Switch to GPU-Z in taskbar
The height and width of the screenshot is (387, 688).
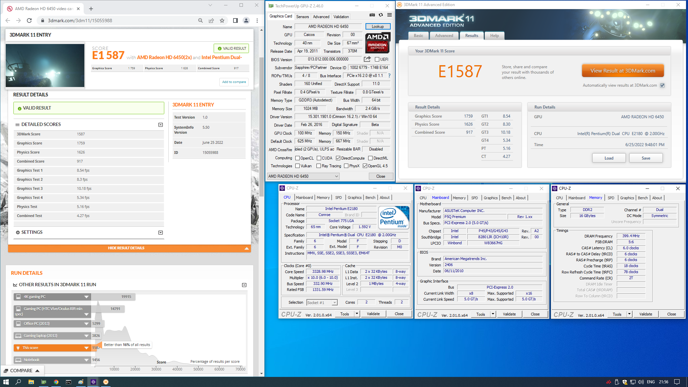click(44, 382)
